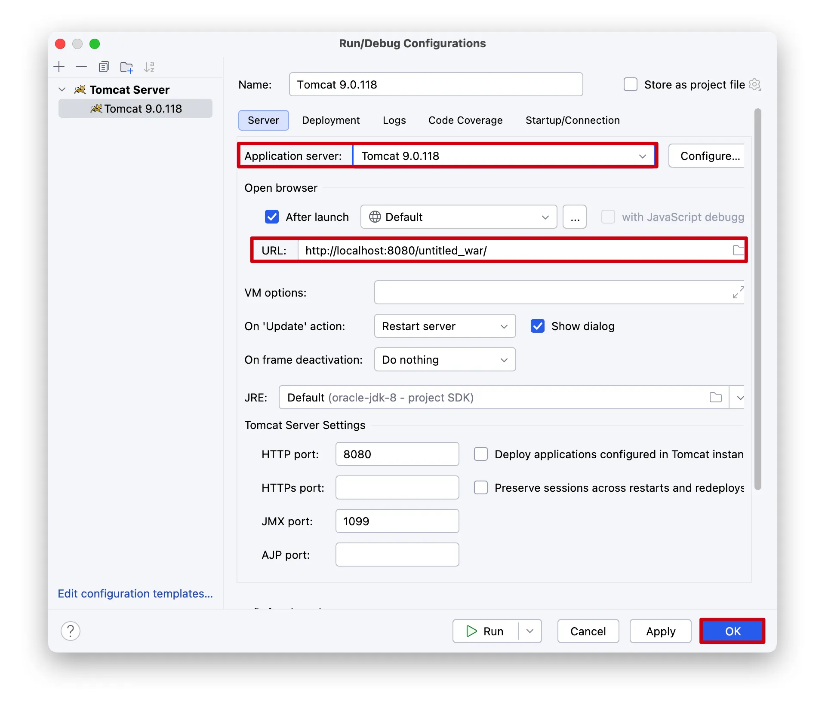
Task: Remove the selected configuration with minus icon
Action: (x=81, y=67)
